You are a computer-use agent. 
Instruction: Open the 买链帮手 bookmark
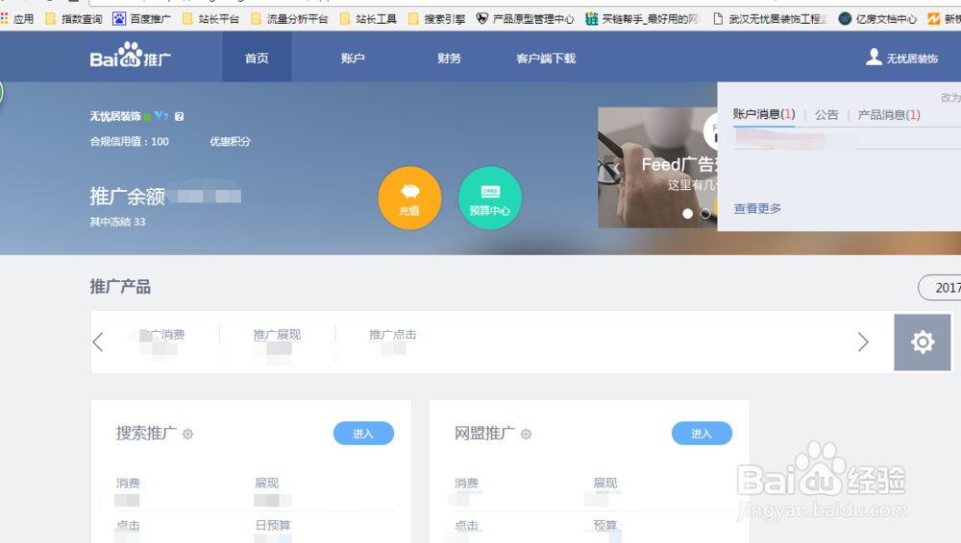pyautogui.click(x=642, y=19)
